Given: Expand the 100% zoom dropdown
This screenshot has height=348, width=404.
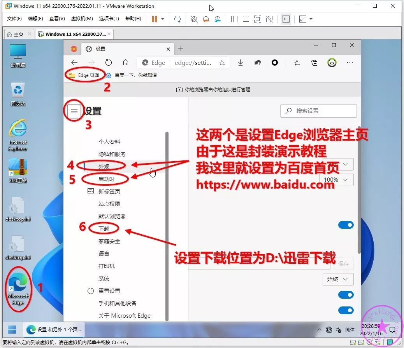Looking at the screenshot, I should (x=336, y=179).
